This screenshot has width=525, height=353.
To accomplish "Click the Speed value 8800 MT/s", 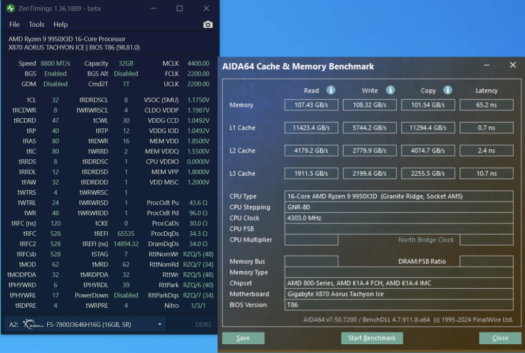I will pos(55,63).
